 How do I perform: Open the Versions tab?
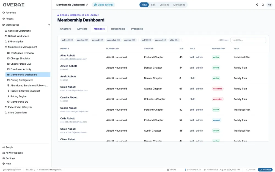tap(164, 5)
